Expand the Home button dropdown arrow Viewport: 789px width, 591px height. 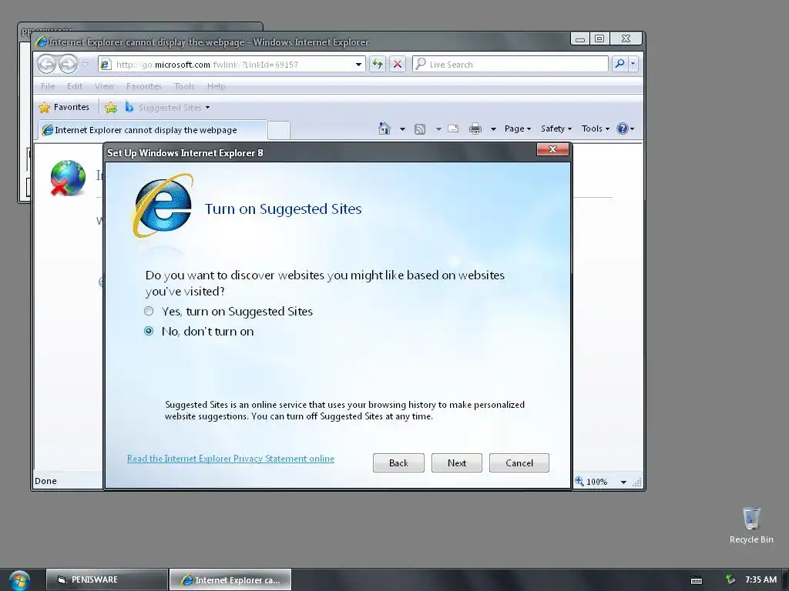pyautogui.click(x=402, y=129)
